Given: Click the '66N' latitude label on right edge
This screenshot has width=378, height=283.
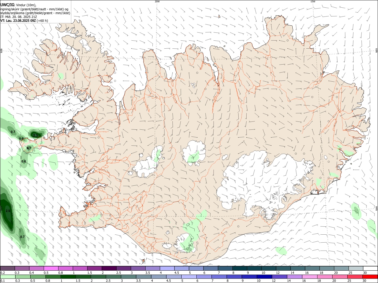Looking at the screenshot, I should [x=377, y=51].
